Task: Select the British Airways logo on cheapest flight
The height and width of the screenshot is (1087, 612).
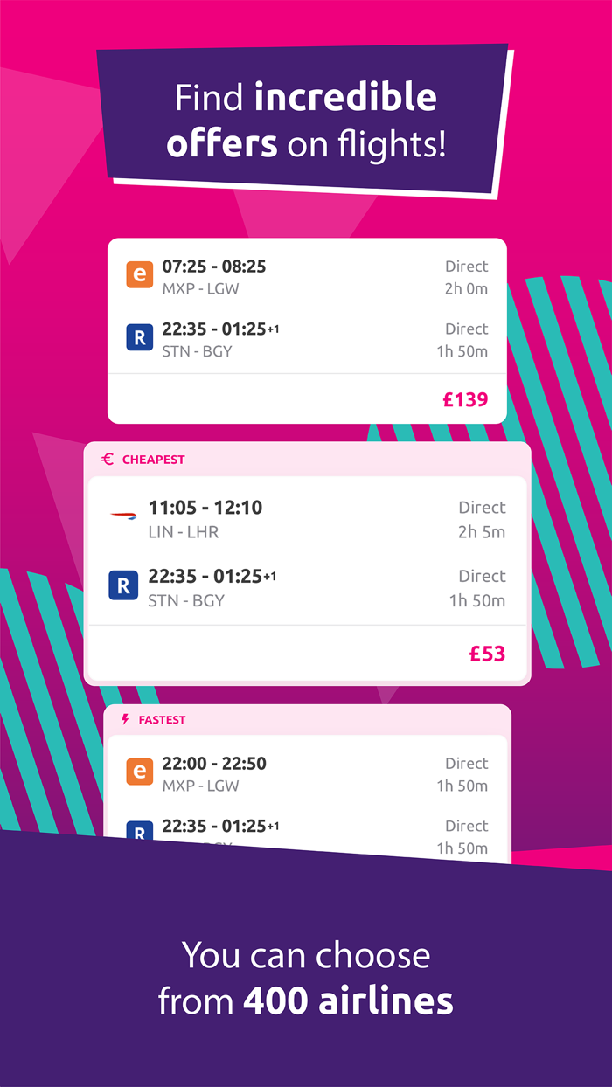Action: coord(122,516)
